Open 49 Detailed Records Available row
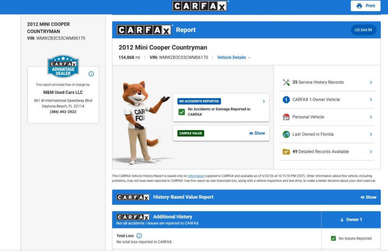Viewport: 388px width, 251px height. [x=327, y=151]
